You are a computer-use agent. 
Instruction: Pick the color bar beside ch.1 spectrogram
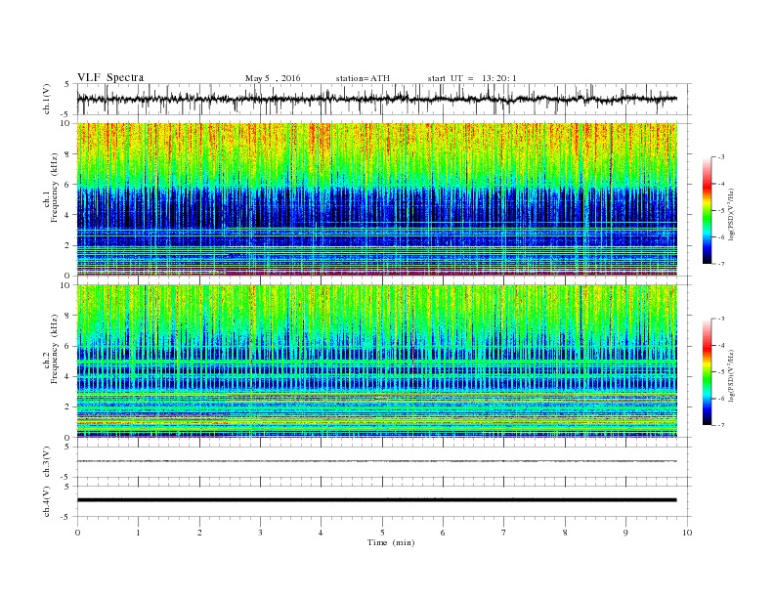707,211
